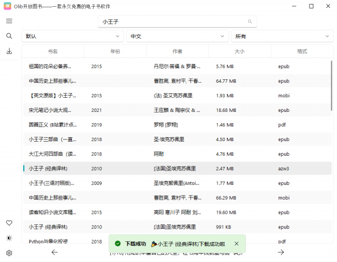The height and width of the screenshot is (262, 337).
Task: Select the 66.29 MB mobi row
Action: pyautogui.click(x=177, y=198)
